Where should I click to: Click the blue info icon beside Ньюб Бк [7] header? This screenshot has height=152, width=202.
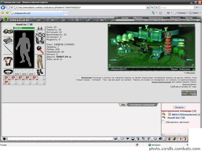coord(31,24)
